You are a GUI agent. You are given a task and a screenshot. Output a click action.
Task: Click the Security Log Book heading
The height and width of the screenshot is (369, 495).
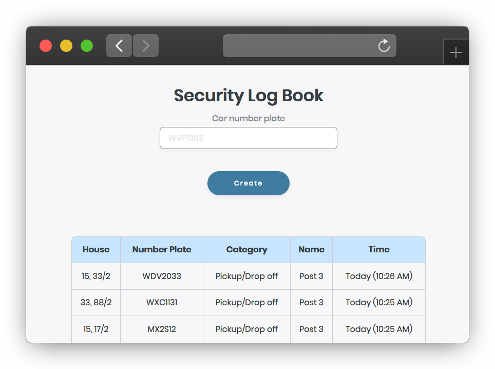click(248, 96)
